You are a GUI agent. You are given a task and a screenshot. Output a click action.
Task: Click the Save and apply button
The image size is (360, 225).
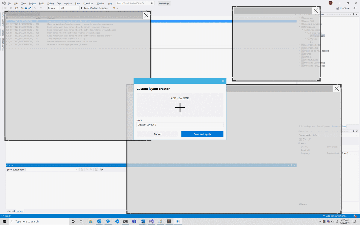(202, 134)
